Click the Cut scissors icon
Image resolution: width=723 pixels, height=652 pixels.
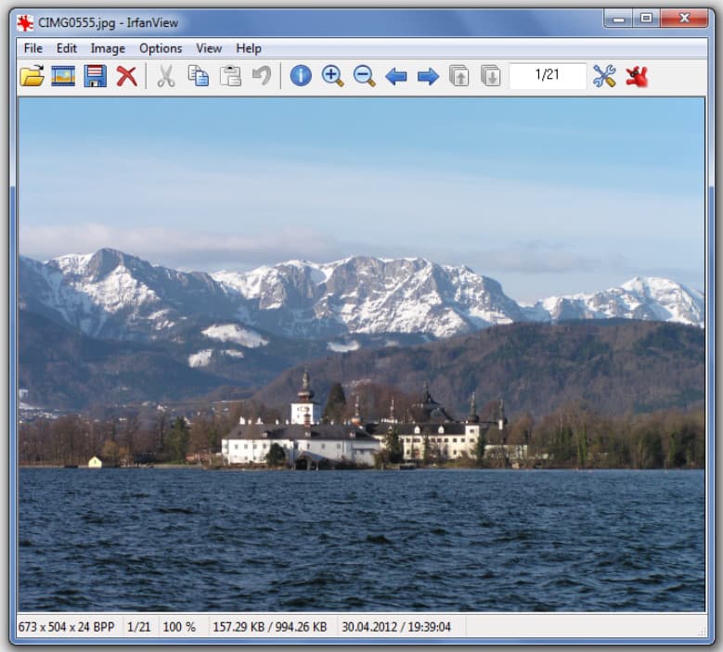pos(166,76)
